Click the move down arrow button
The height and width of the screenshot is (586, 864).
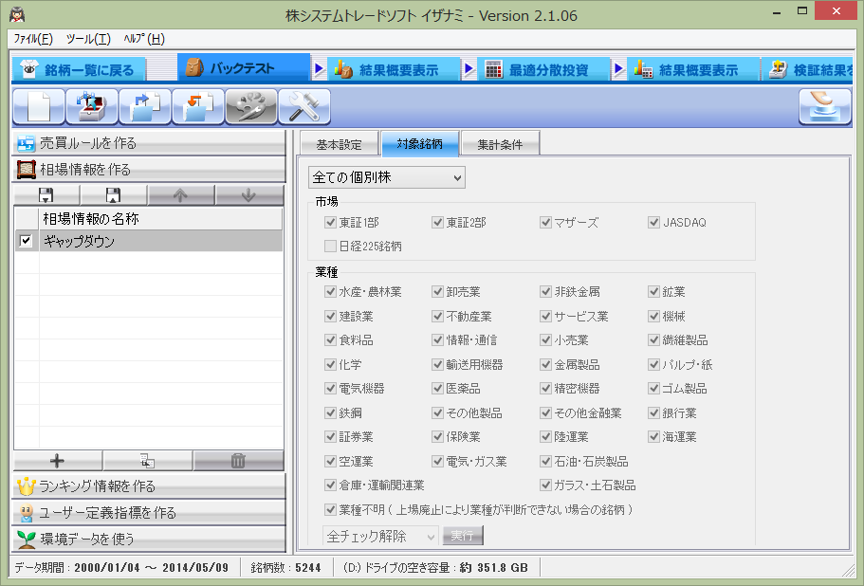(x=249, y=195)
